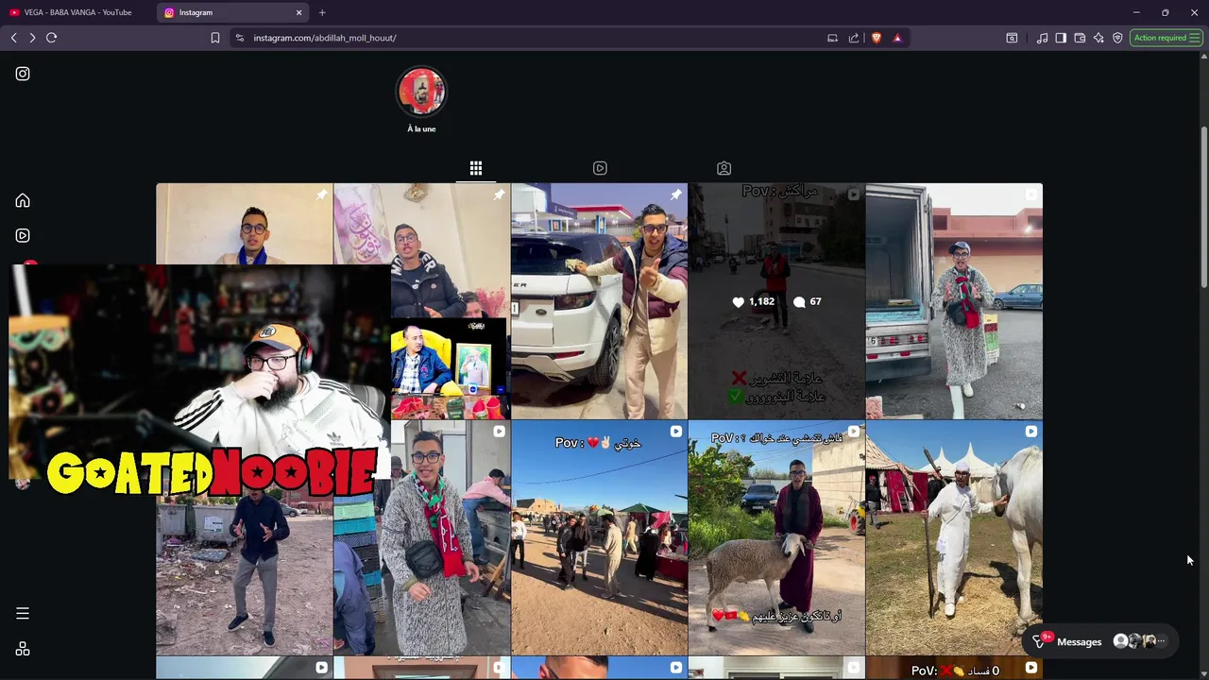Open a new browser tab with plus button

pos(322,12)
